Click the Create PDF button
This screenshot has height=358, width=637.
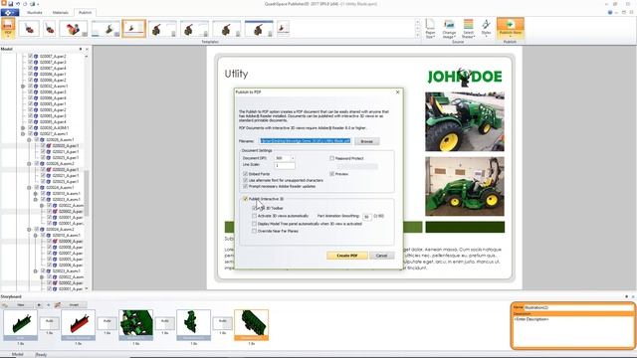tap(347, 256)
